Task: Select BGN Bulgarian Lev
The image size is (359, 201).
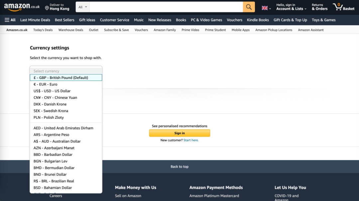Action: [x=66, y=161]
